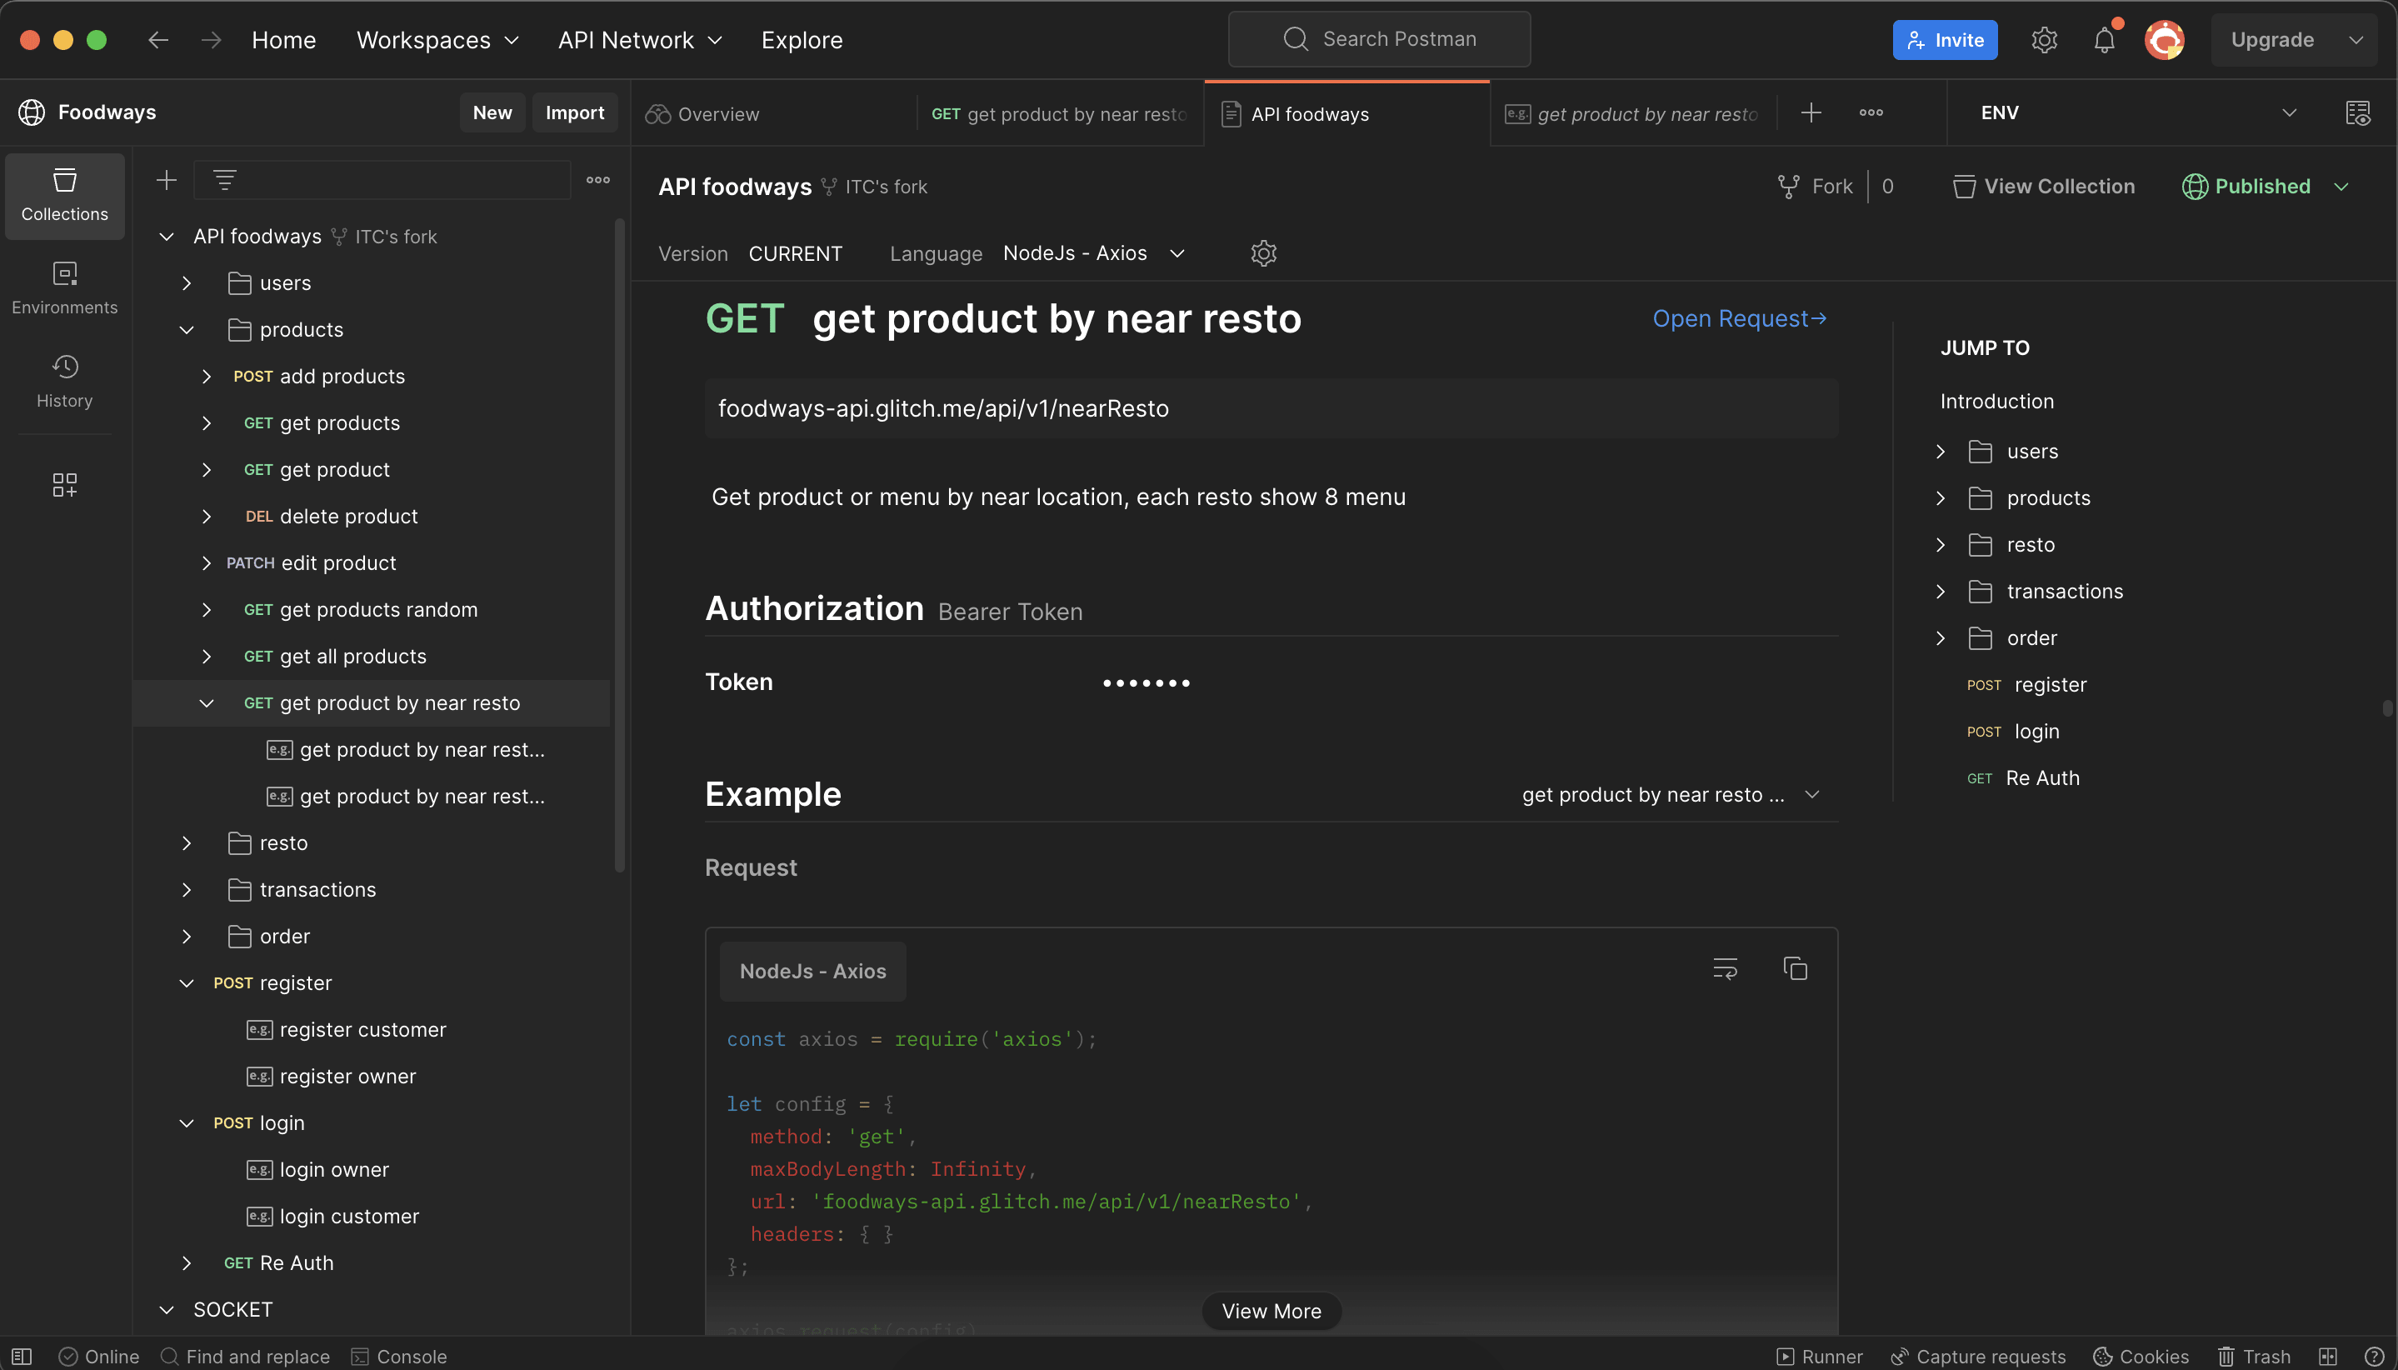
Task: Open the Console
Action: coord(399,1356)
